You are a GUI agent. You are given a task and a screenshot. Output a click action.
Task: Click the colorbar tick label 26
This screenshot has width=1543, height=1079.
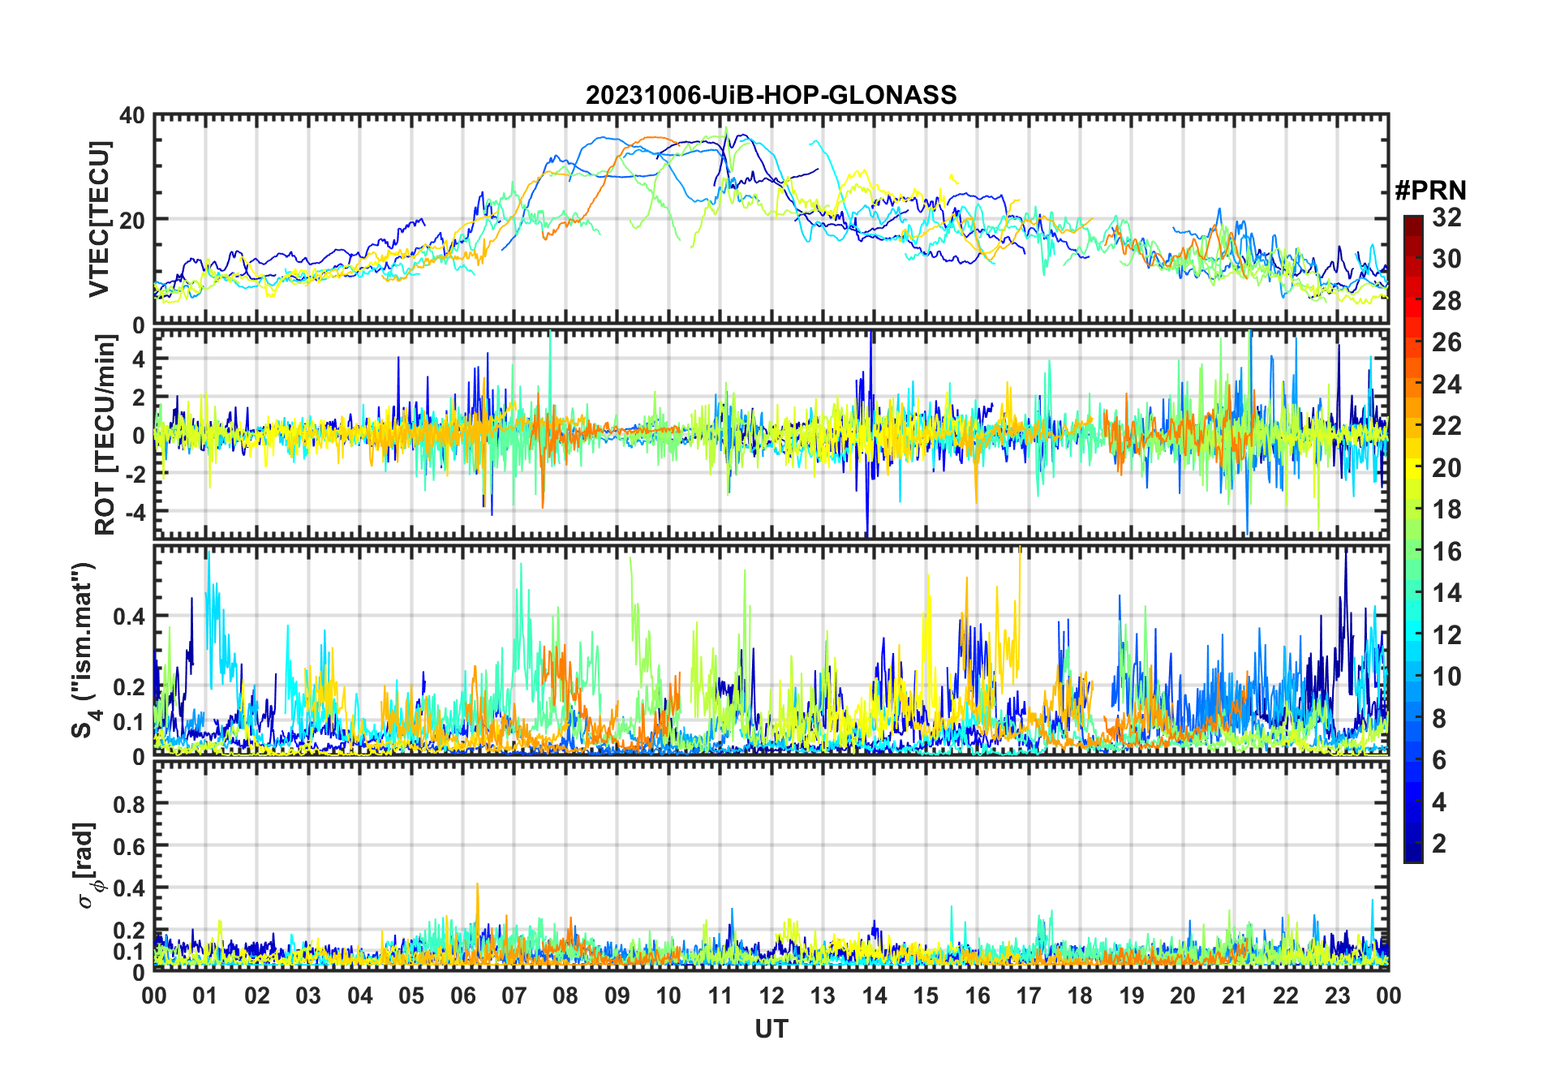click(1446, 343)
